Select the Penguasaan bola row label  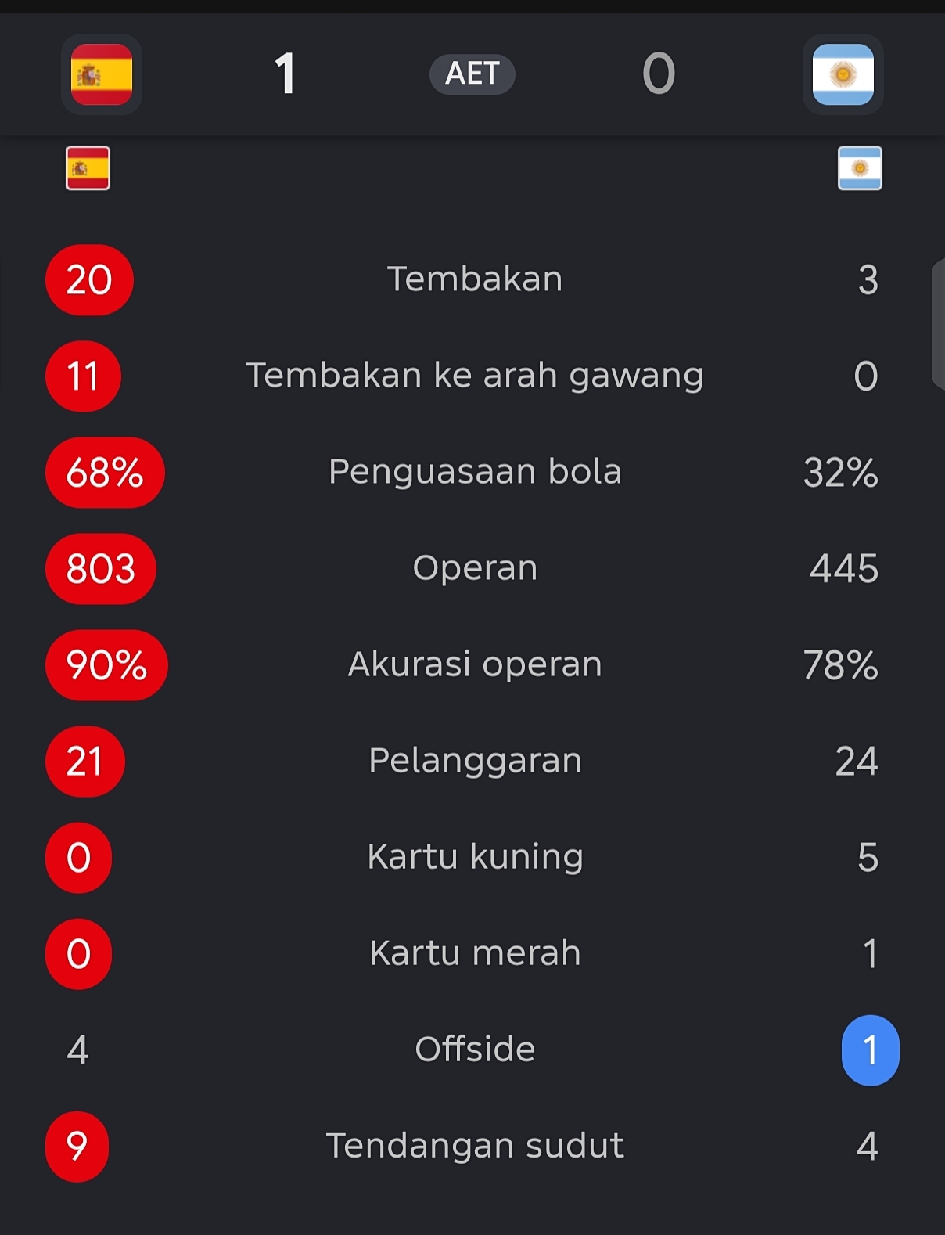pyautogui.click(x=475, y=472)
